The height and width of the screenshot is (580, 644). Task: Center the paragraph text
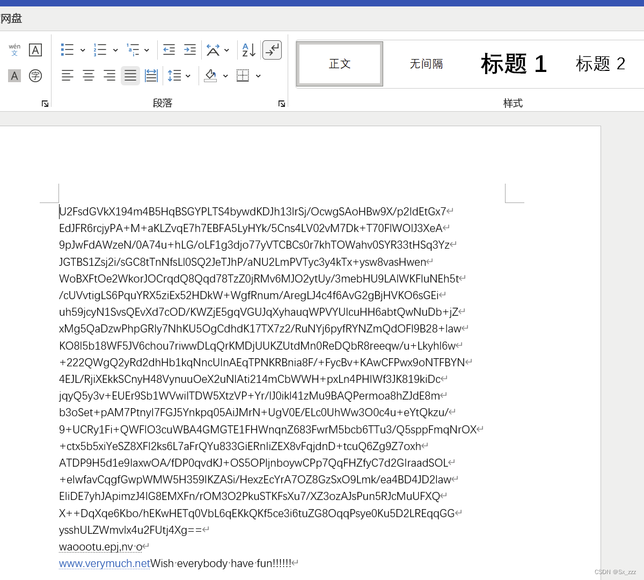coord(89,76)
